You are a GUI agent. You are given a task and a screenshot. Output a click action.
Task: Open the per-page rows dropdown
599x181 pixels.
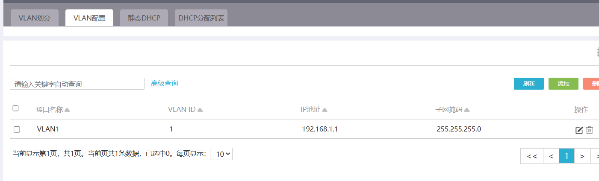click(x=221, y=154)
